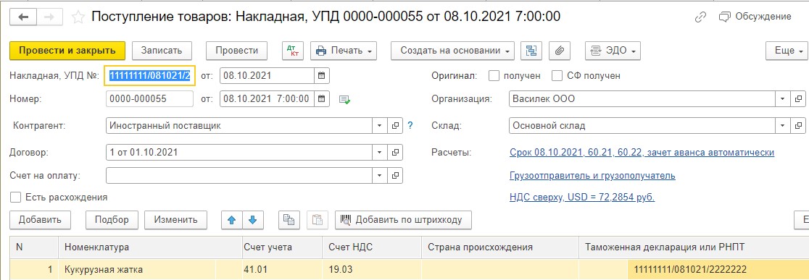Image resolution: width=809 pixels, height=280 pixels.
Task: Add document to favorites with star icon
Action: [78, 17]
